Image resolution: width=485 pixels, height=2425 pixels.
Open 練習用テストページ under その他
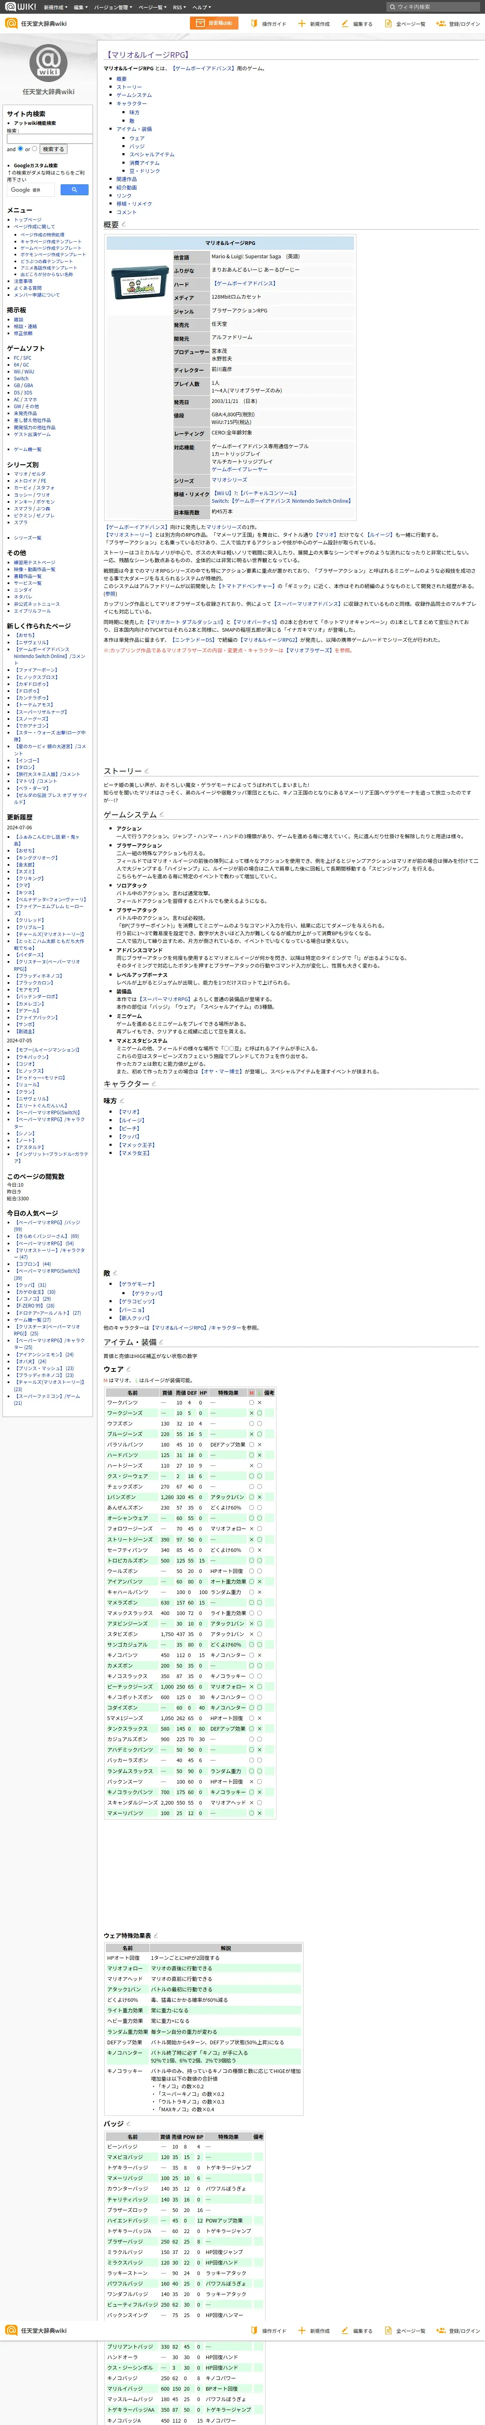click(x=34, y=563)
